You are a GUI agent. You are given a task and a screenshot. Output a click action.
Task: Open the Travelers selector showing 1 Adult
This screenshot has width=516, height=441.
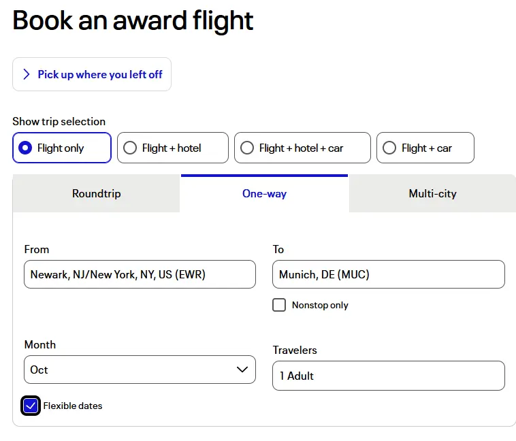click(388, 376)
